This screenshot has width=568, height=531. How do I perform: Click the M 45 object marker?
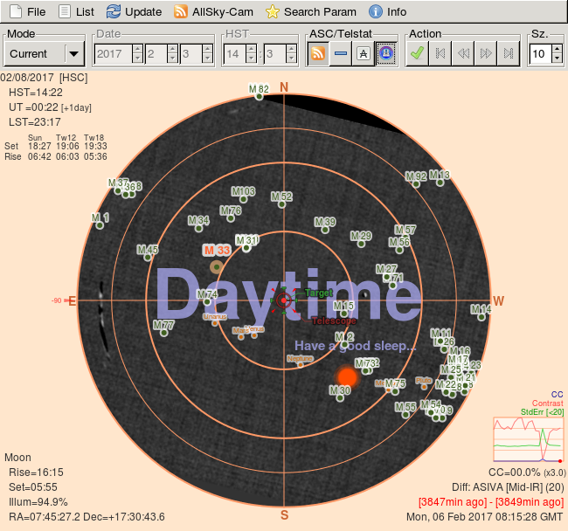(x=148, y=258)
